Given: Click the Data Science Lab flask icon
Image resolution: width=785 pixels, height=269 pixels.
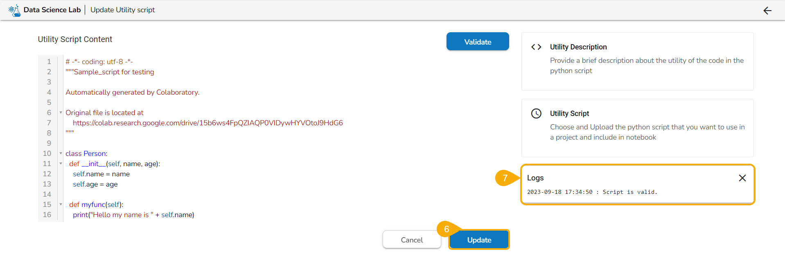Looking at the screenshot, I should coord(14,10).
